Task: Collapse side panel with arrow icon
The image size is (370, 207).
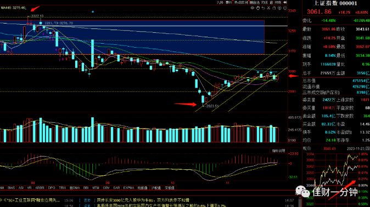Action: click(x=285, y=2)
